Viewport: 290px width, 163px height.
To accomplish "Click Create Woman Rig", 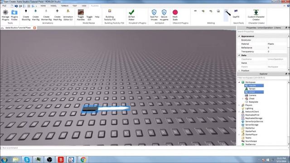I will tap(46, 15).
